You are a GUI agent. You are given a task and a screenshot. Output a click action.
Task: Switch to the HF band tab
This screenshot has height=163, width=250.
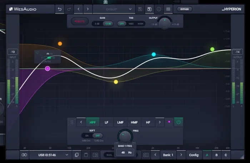click(x=148, y=122)
